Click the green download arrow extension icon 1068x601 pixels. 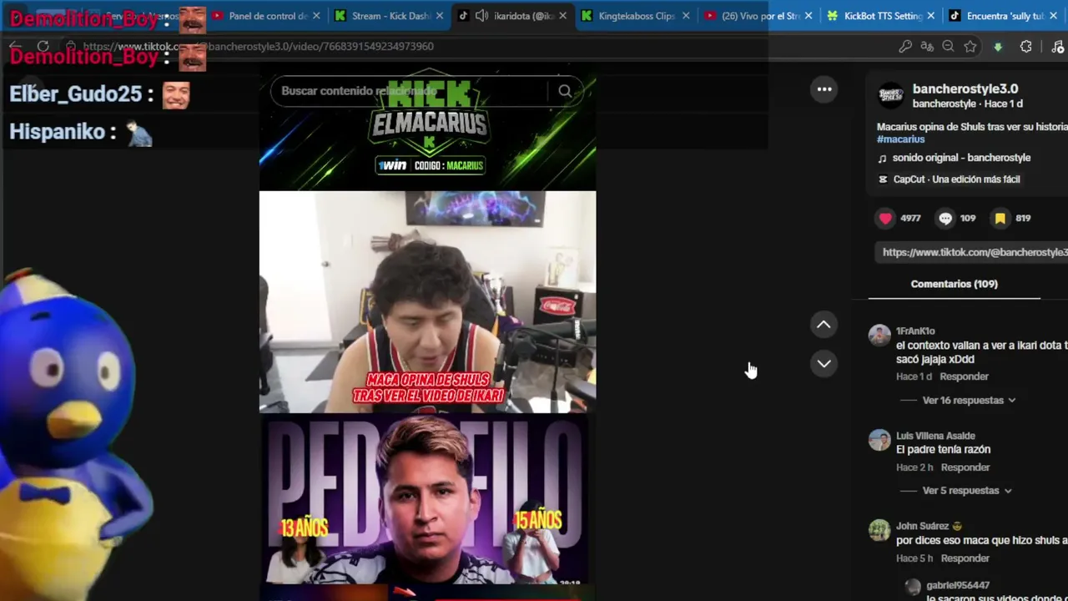click(x=998, y=47)
